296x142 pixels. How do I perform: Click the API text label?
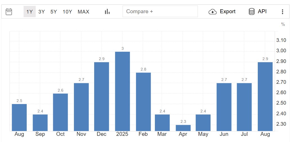click(262, 12)
